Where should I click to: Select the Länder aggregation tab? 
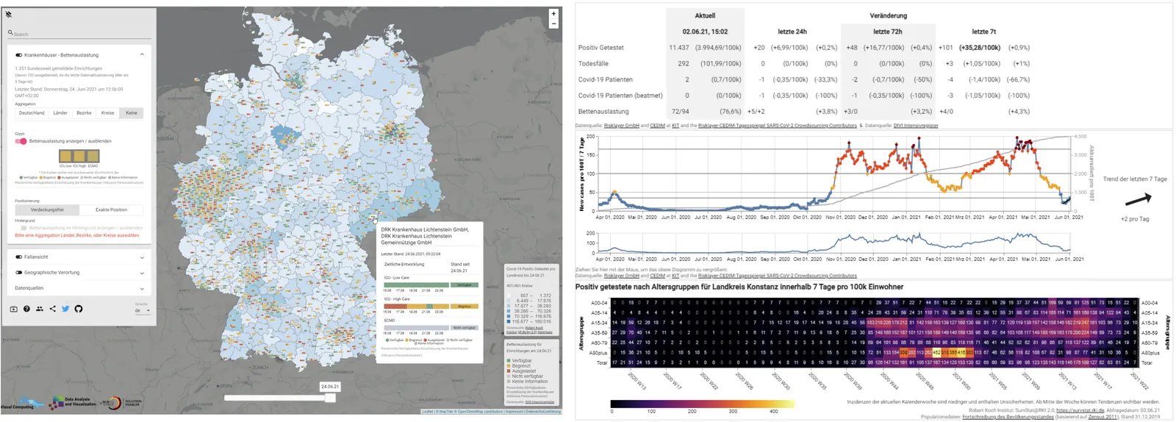(60, 113)
